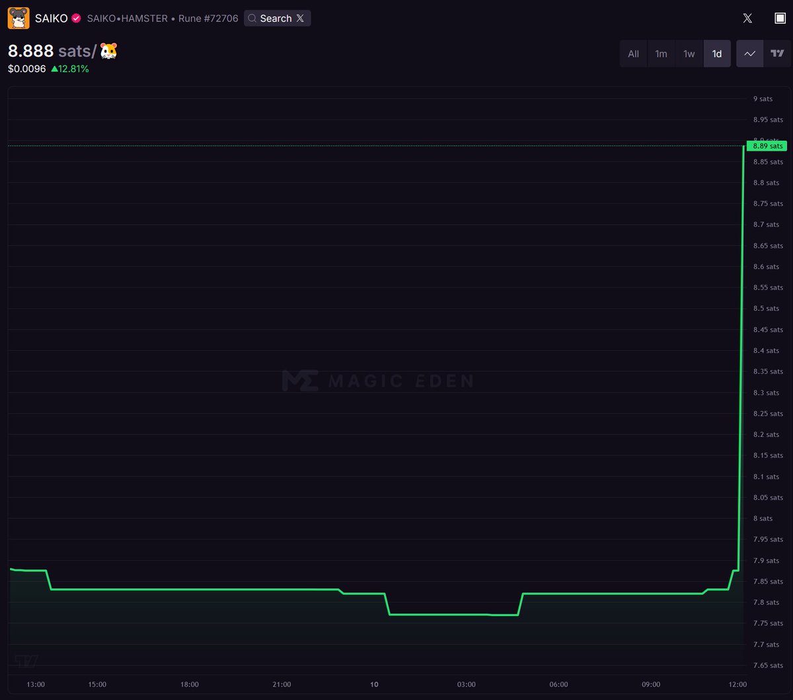Click the TradingView logo watermark bottom left
Screen dimensions: 793x700
click(26, 660)
